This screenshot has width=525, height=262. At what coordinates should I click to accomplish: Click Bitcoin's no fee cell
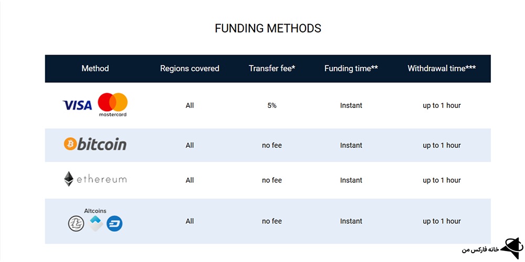click(x=272, y=145)
